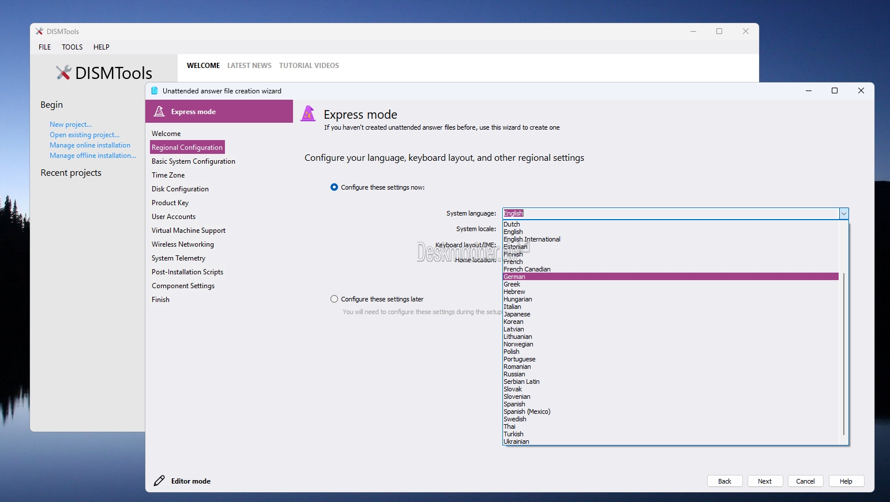Select Thai in the language list
The image size is (890, 502).
click(671, 426)
